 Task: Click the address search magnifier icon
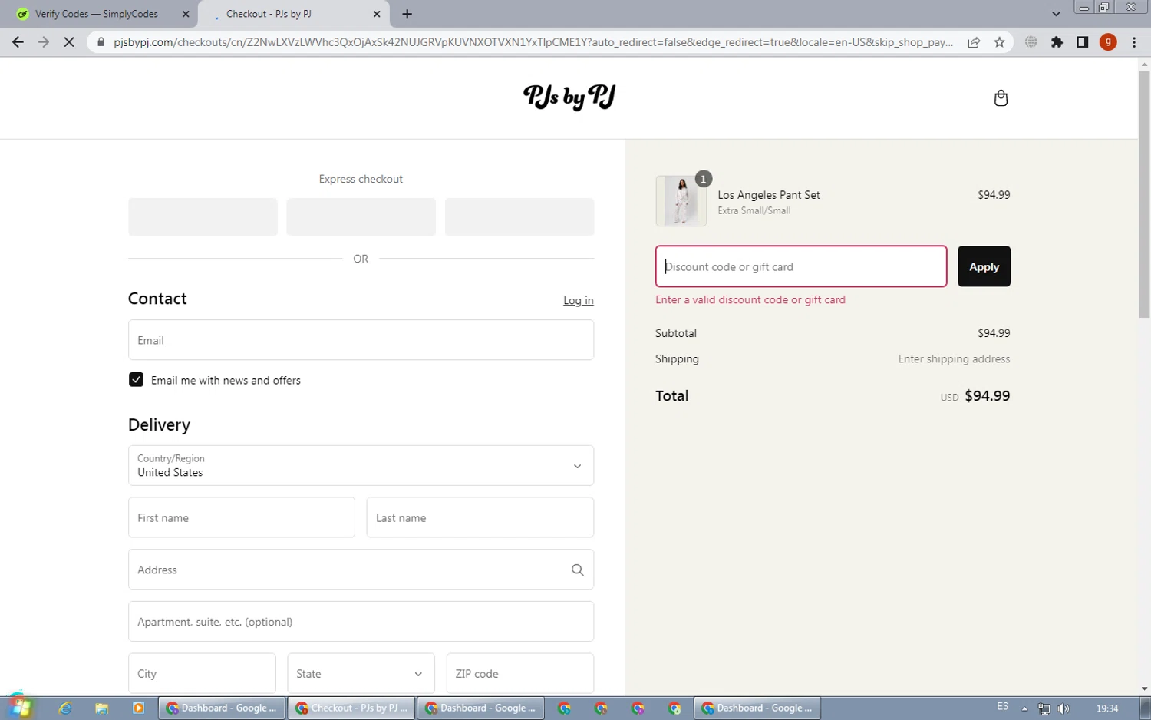577,570
